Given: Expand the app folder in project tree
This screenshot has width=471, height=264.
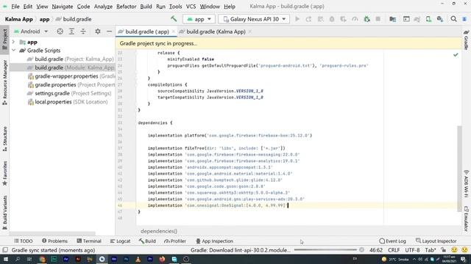Looking at the screenshot, I should click(x=13, y=42).
